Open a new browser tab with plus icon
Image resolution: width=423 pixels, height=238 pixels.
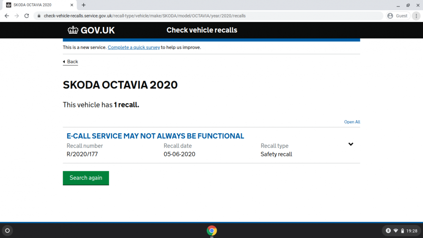[84, 5]
